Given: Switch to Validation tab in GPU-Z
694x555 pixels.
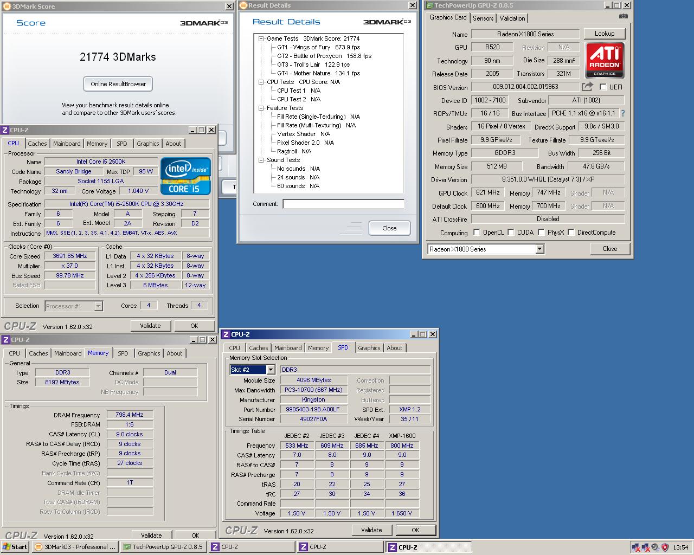Looking at the screenshot, I should [512, 18].
